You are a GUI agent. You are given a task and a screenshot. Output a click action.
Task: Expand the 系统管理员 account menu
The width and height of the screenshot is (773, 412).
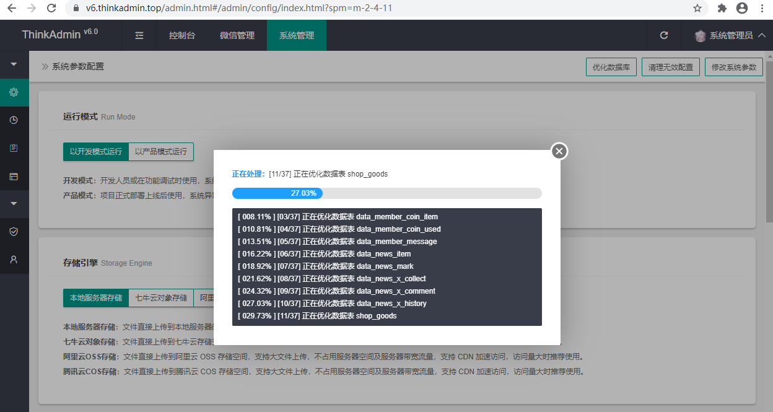coord(731,35)
